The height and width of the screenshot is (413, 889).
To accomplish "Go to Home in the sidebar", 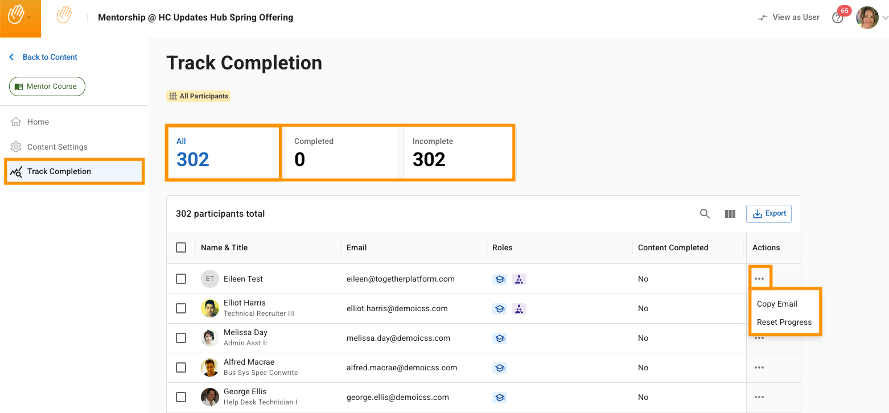I will point(38,122).
